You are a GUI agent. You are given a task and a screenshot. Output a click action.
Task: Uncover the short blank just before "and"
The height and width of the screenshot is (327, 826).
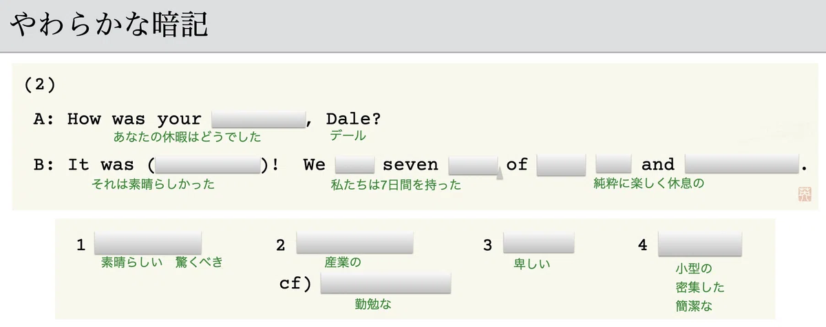pyautogui.click(x=613, y=165)
